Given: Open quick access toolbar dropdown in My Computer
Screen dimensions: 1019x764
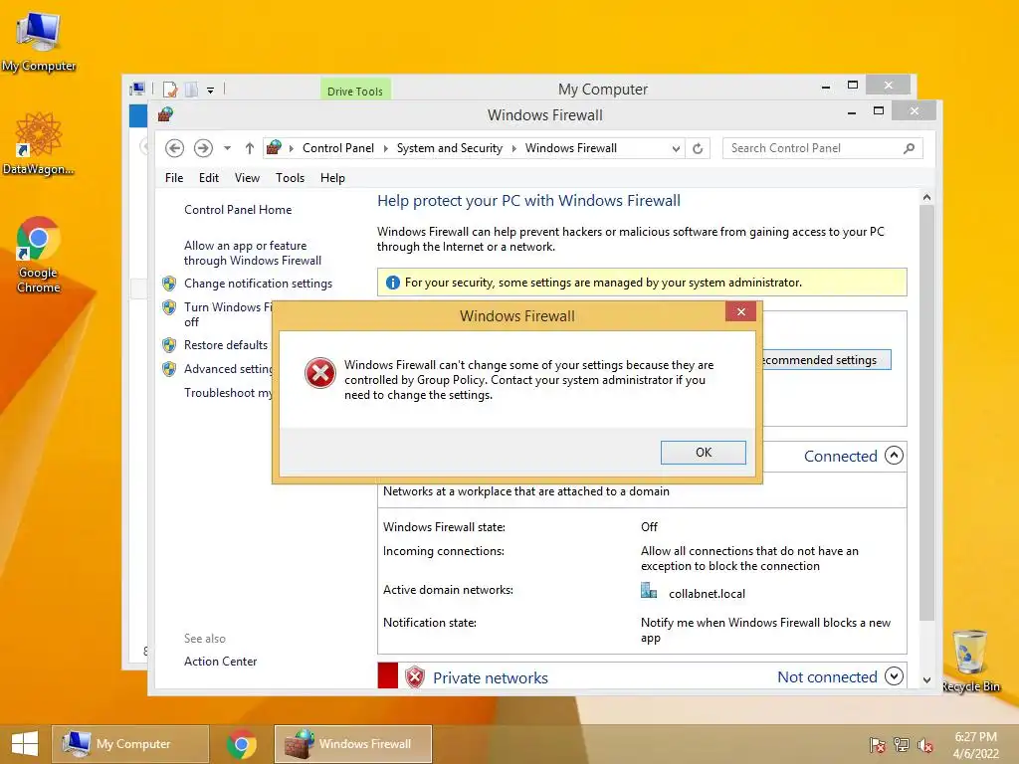Looking at the screenshot, I should coord(211,91).
